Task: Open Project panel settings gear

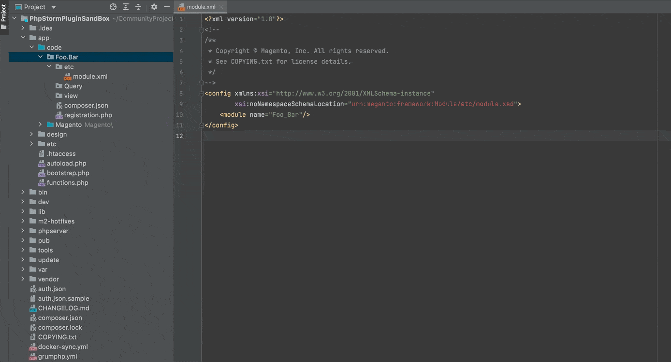Action: [154, 7]
